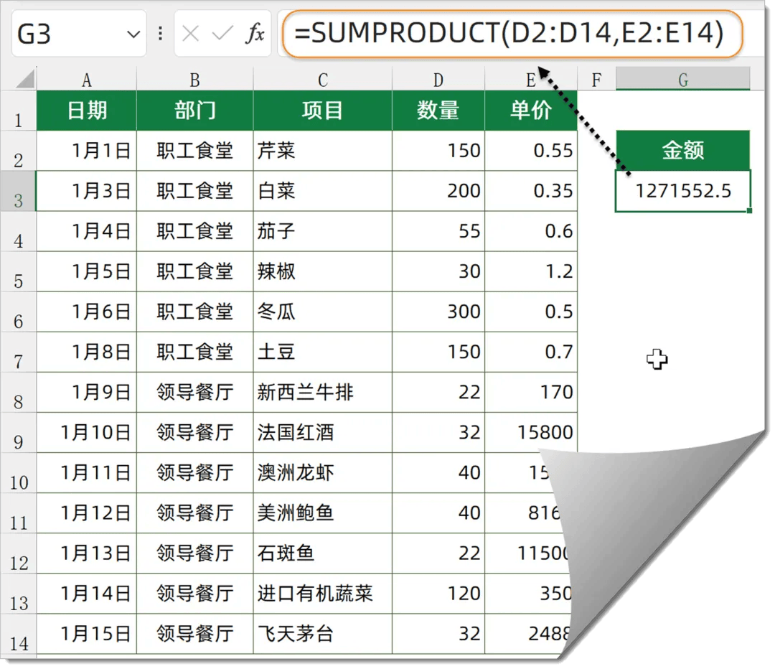This screenshot has width=775, height=669.
Task: Click the Cancel X icon in formula bar
Action: (190, 34)
